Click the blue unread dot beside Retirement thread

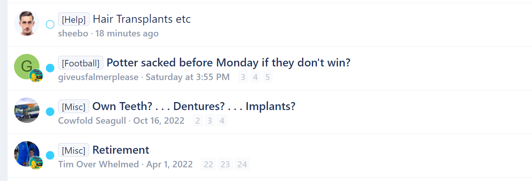coord(50,156)
